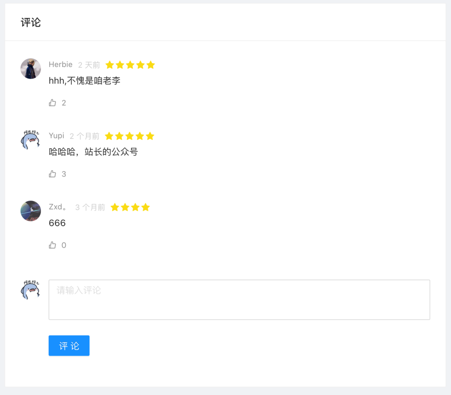The width and height of the screenshot is (451, 395).
Task: Open the Herbie username link
Action: coord(61,64)
